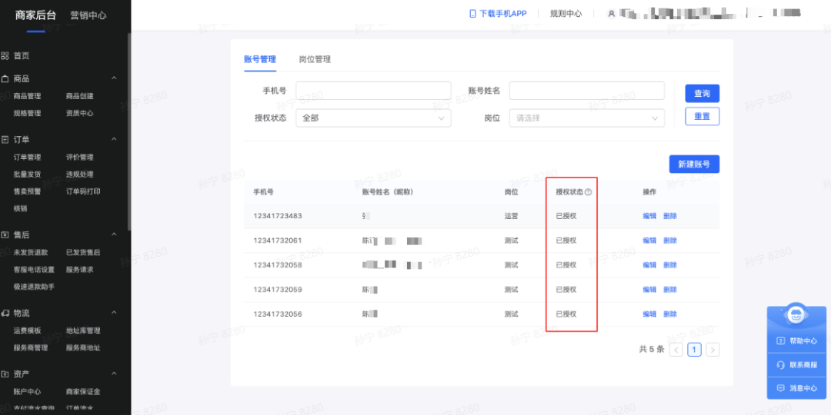Open 商家保证金 in sidebar

click(83, 392)
